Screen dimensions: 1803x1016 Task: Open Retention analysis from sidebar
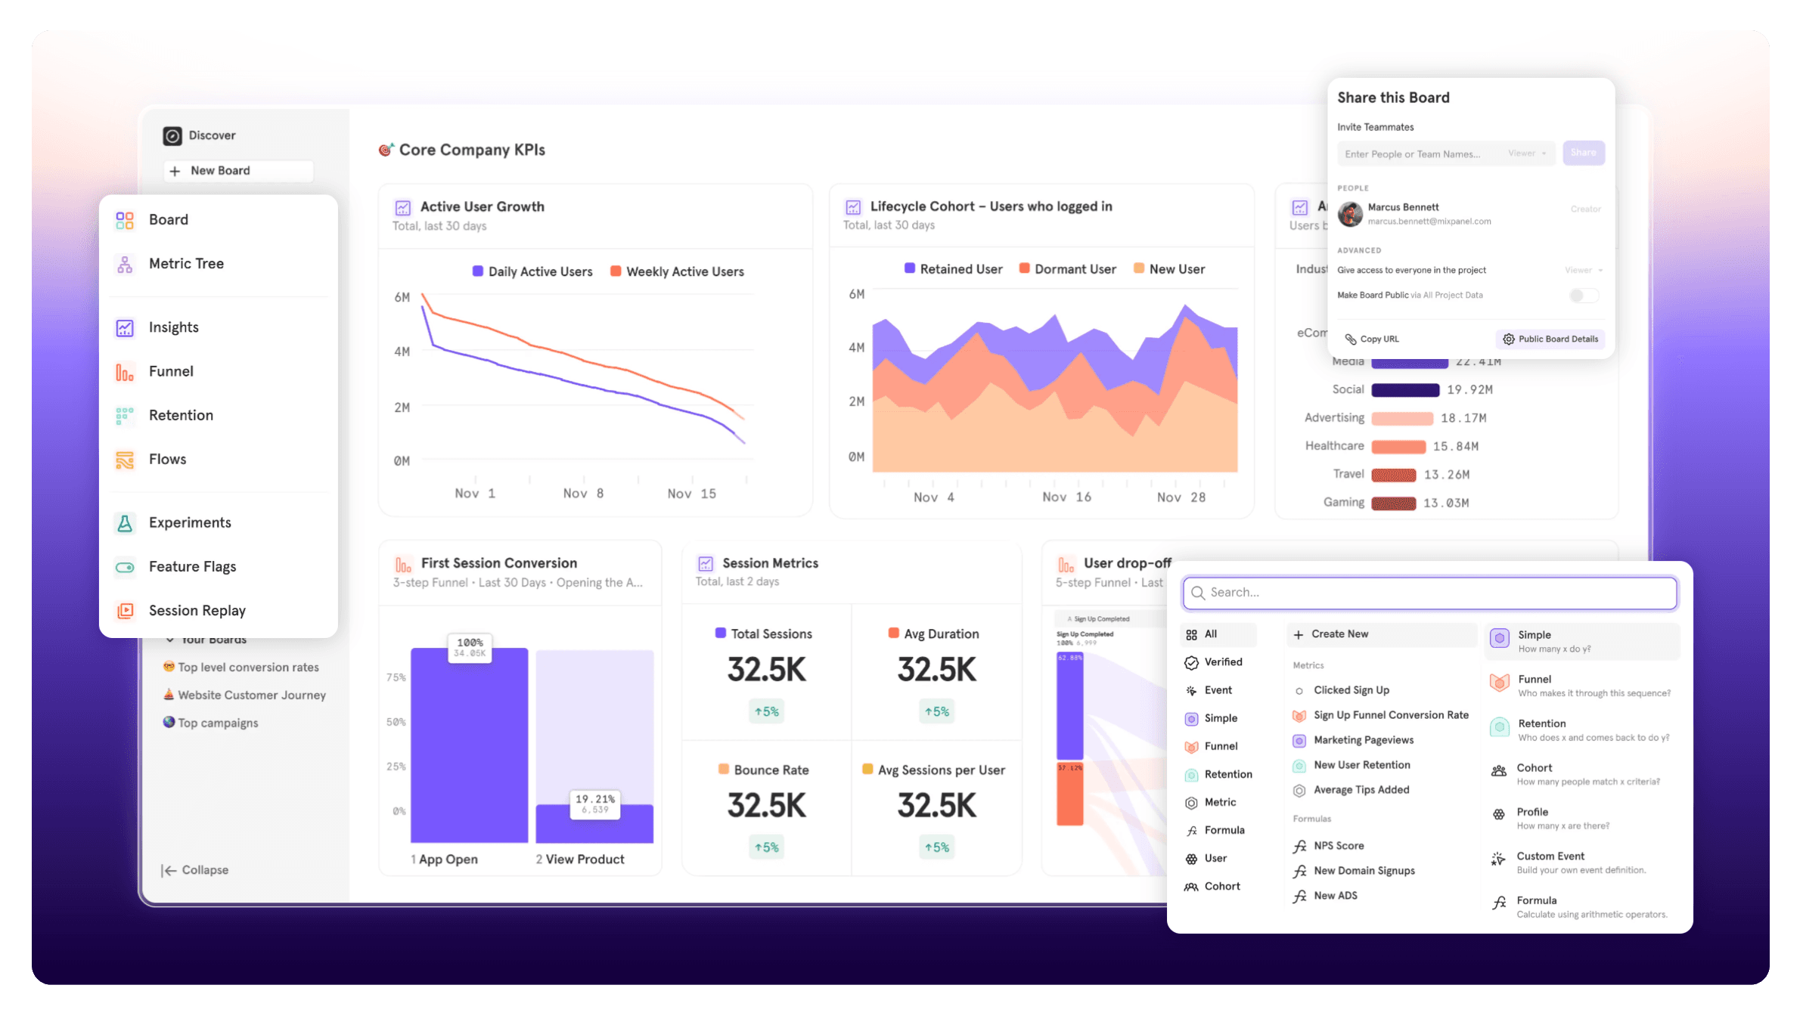(x=181, y=415)
